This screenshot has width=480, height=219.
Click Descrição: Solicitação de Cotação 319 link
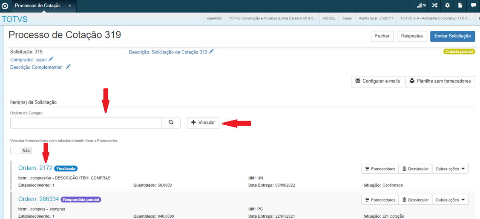pos(168,52)
